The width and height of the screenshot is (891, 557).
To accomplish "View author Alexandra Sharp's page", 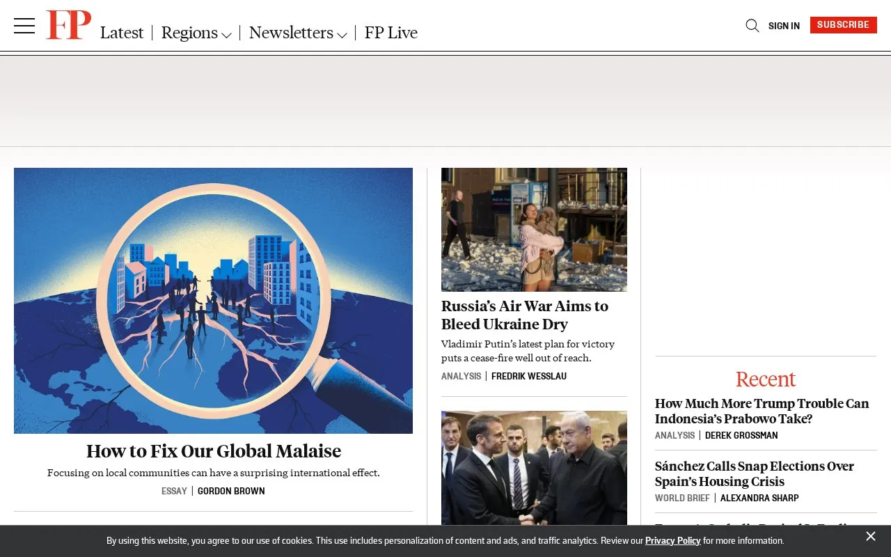I will 759,498.
